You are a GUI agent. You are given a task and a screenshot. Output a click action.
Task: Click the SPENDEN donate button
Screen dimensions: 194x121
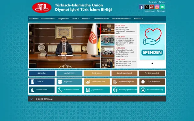click(152, 53)
